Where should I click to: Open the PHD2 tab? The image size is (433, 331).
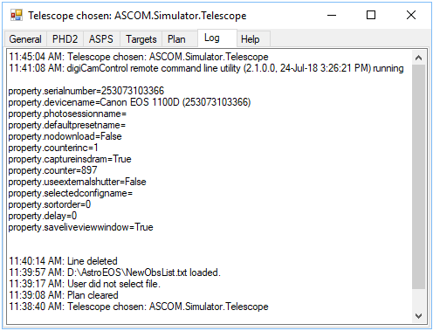click(x=65, y=39)
